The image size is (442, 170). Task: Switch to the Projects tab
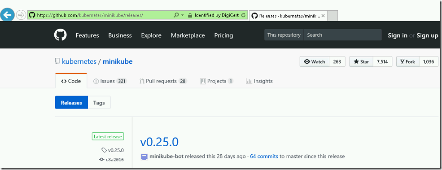(216, 81)
